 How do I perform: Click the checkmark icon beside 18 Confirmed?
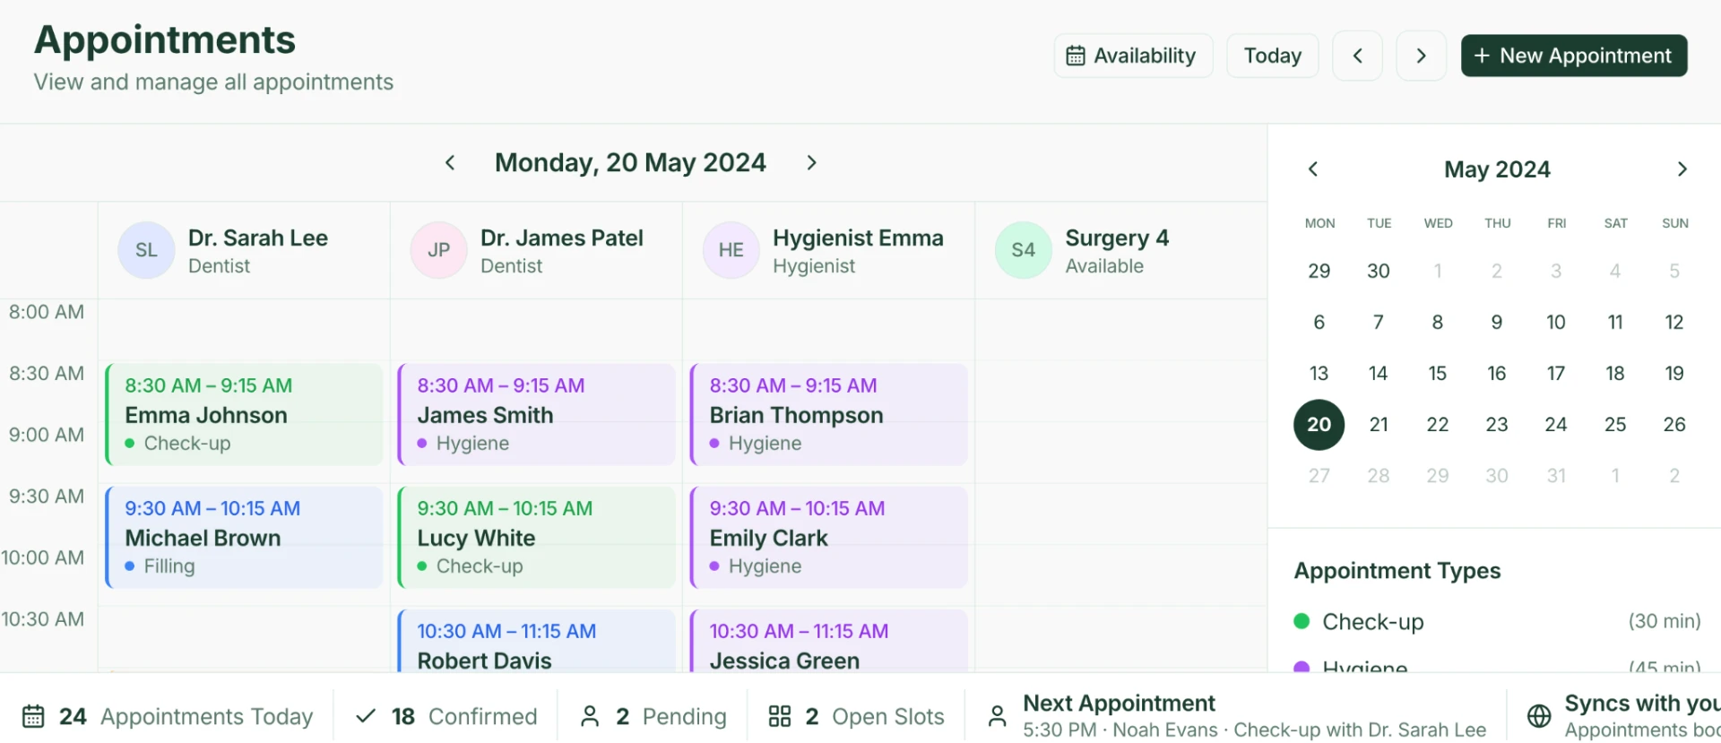coord(366,716)
